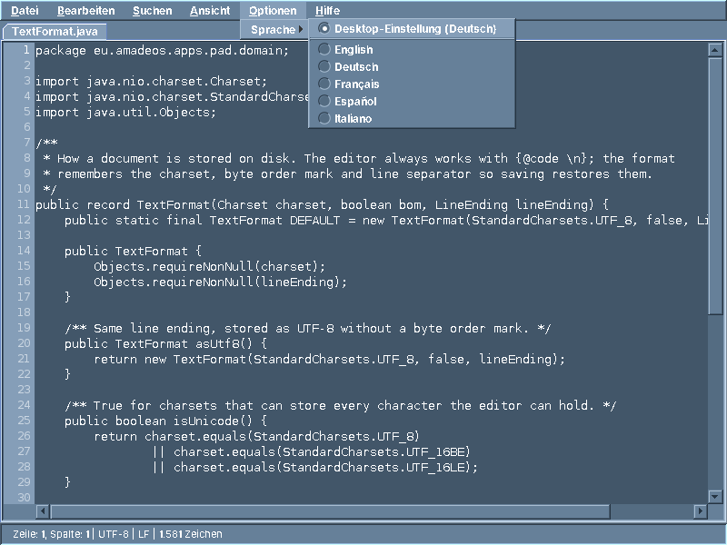
Task: Click the 'public static final TextFormat DEFAULT' line
Action: [386, 220]
